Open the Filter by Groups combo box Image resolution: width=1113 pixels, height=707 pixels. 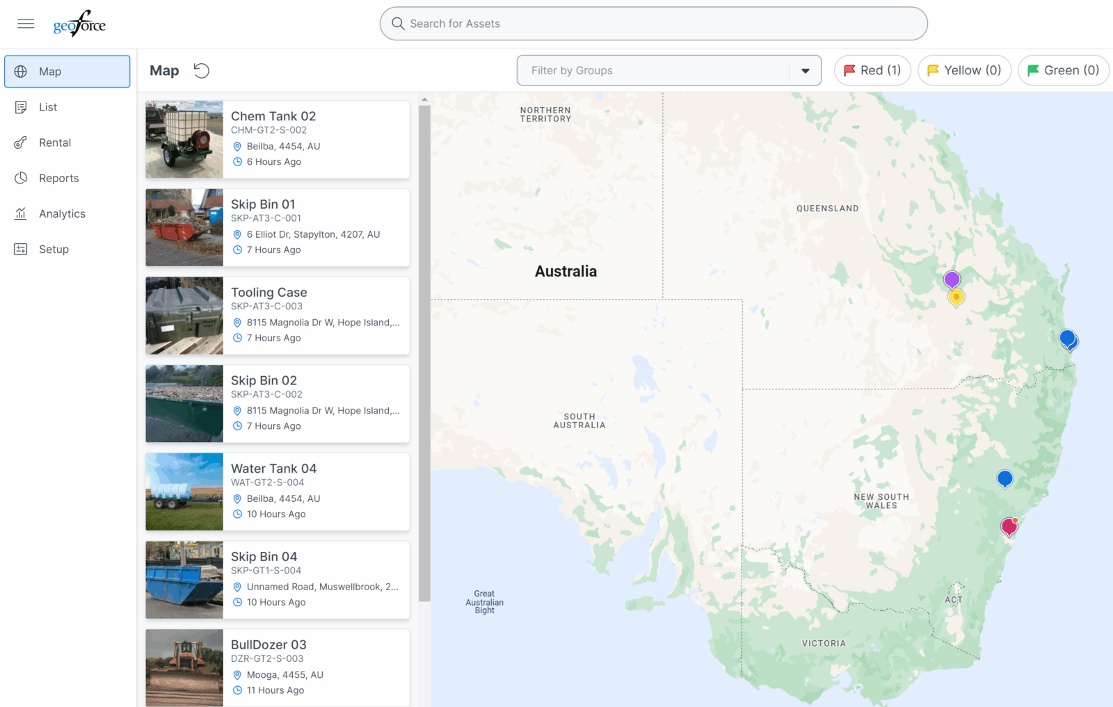(x=654, y=71)
